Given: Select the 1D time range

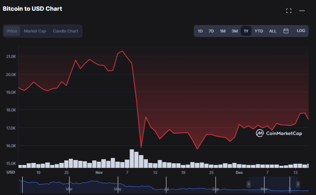Looking at the screenshot, I should tap(200, 31).
